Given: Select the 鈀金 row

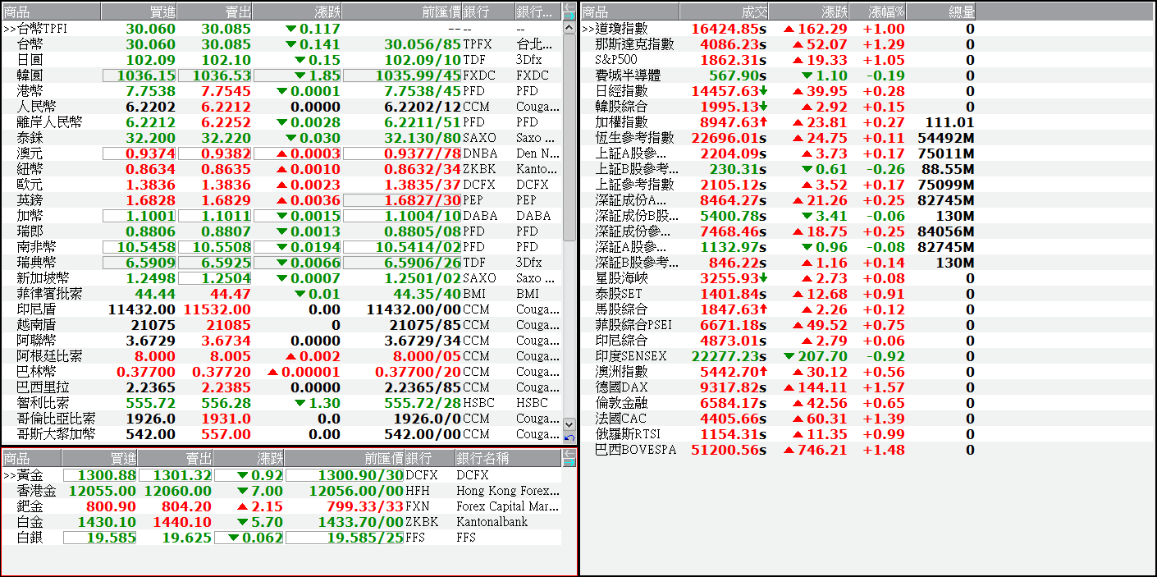Looking at the screenshot, I should (x=281, y=506).
